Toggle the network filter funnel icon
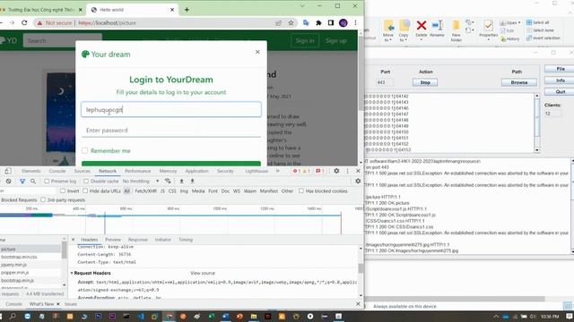The height and width of the screenshot is (322, 574). [x=22, y=181]
